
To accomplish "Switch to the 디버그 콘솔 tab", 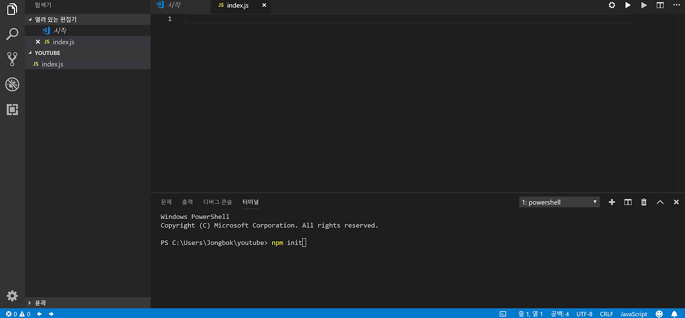I will (218, 202).
